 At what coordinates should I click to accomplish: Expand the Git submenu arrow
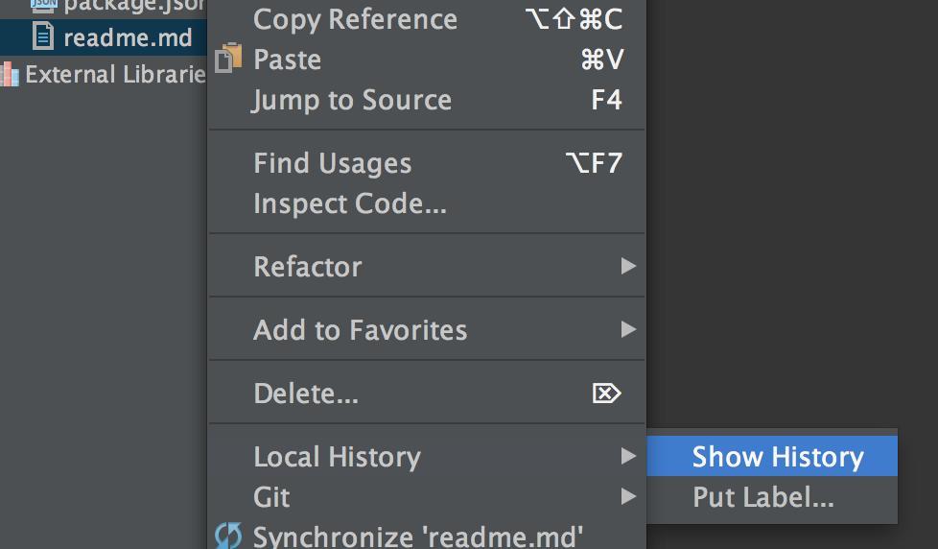click(x=628, y=496)
